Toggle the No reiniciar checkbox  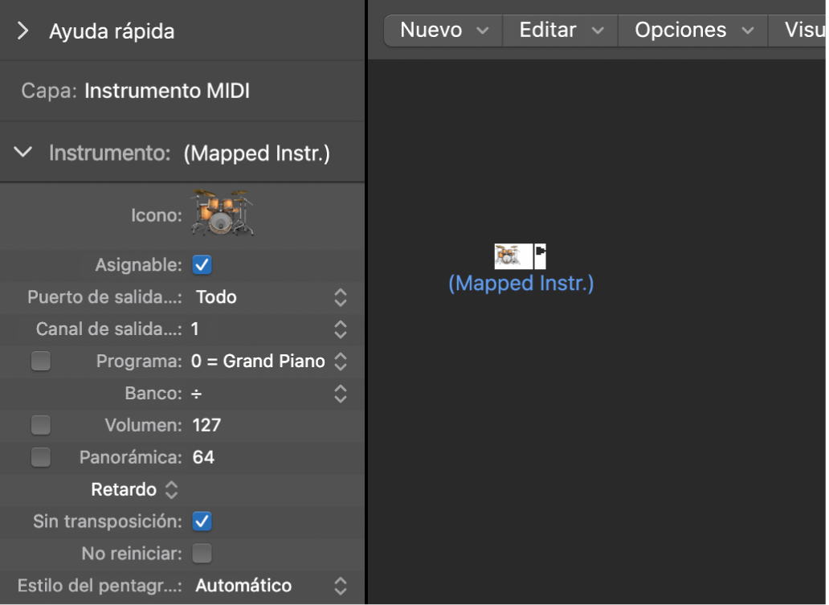[x=202, y=553]
